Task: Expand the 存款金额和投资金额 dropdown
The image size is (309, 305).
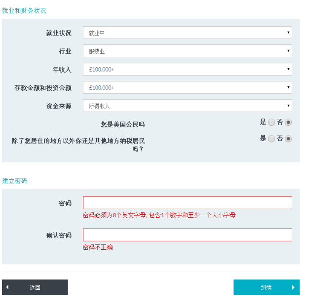Action: point(187,88)
